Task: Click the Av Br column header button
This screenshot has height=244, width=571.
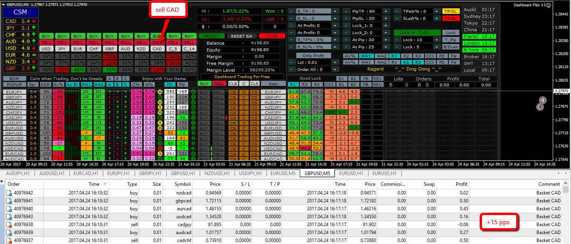Action: 72,84
